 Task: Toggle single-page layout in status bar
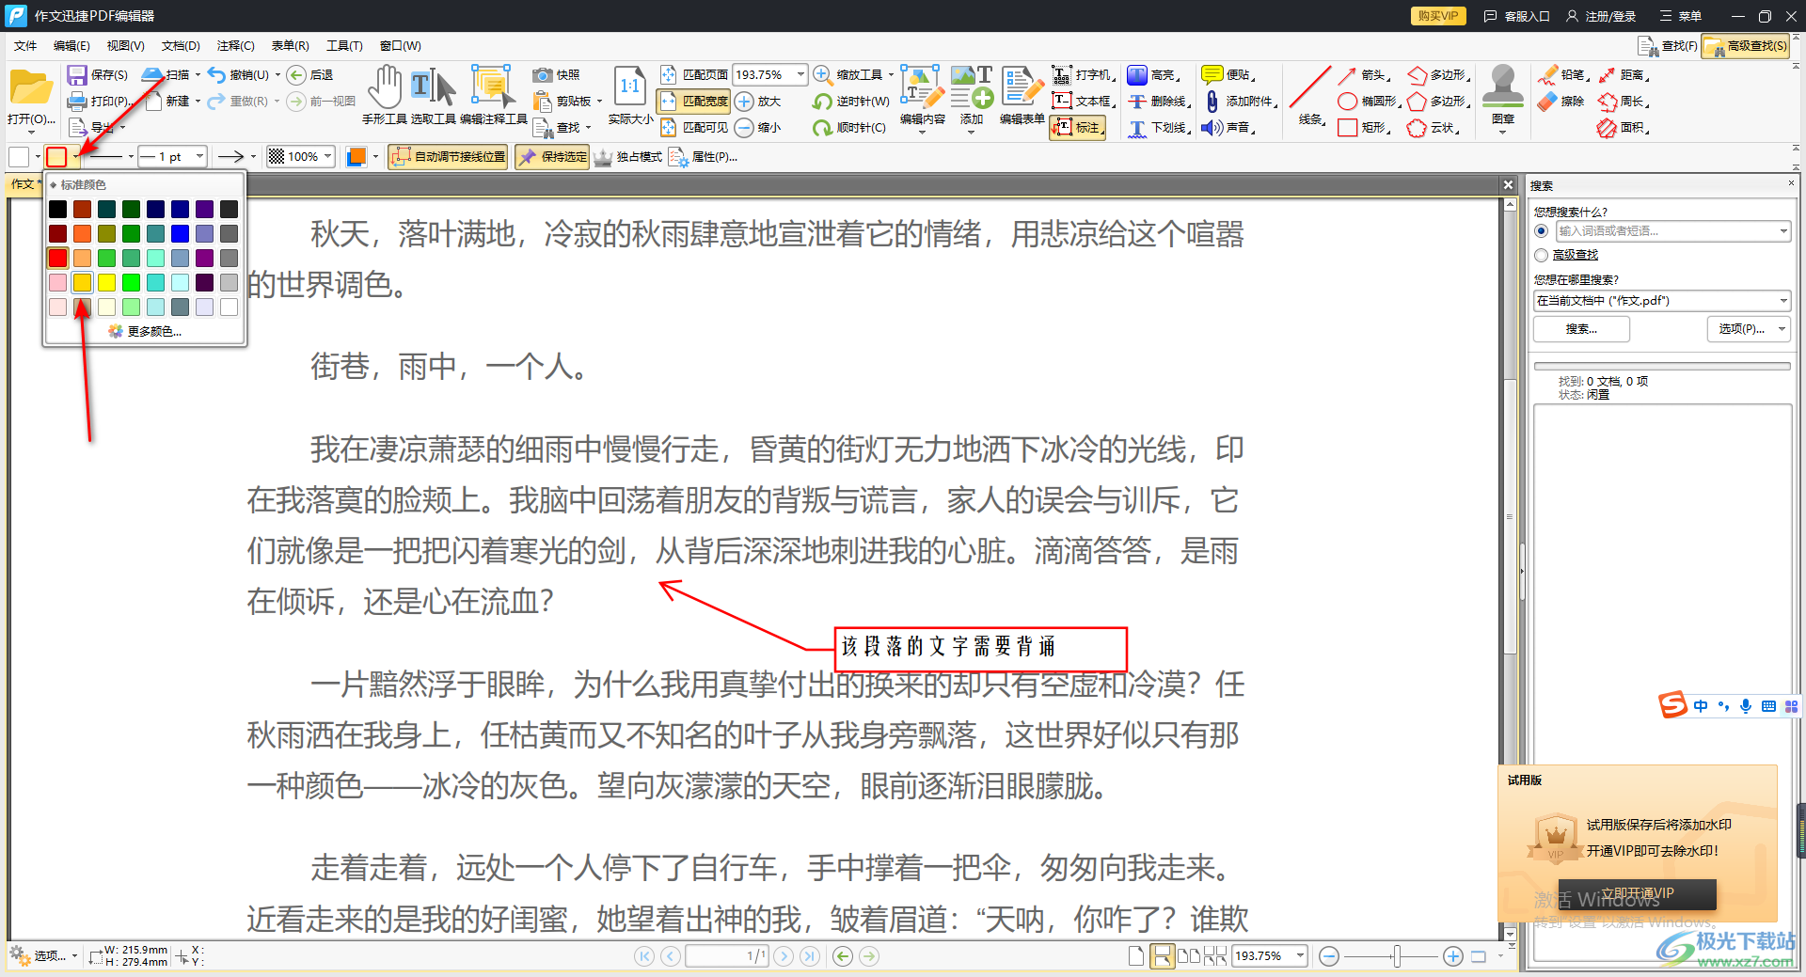pos(1135,956)
